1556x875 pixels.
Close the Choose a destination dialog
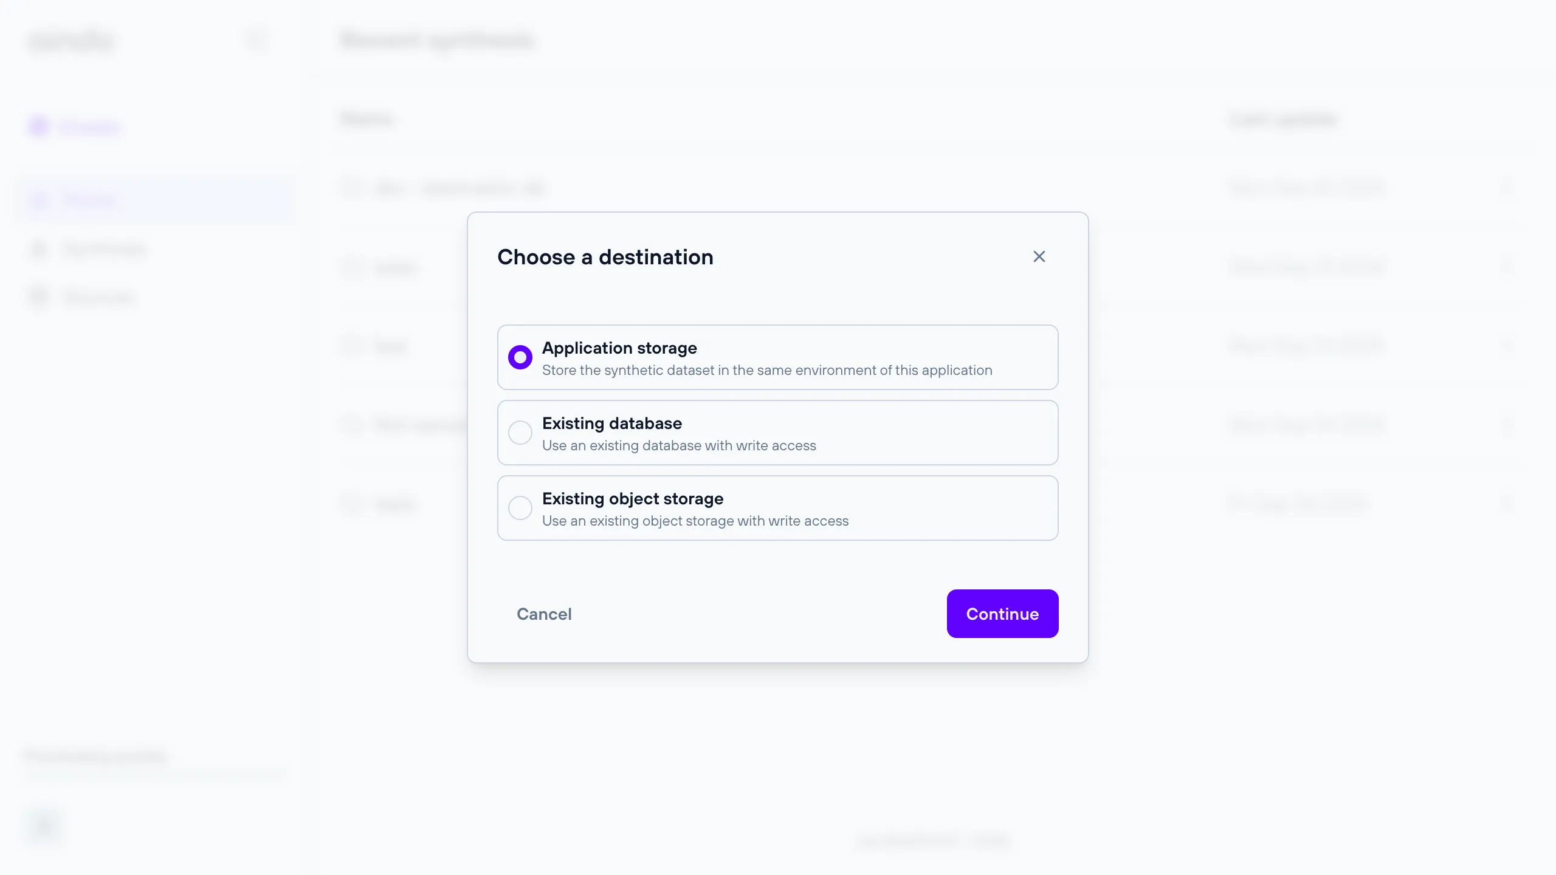point(1039,256)
